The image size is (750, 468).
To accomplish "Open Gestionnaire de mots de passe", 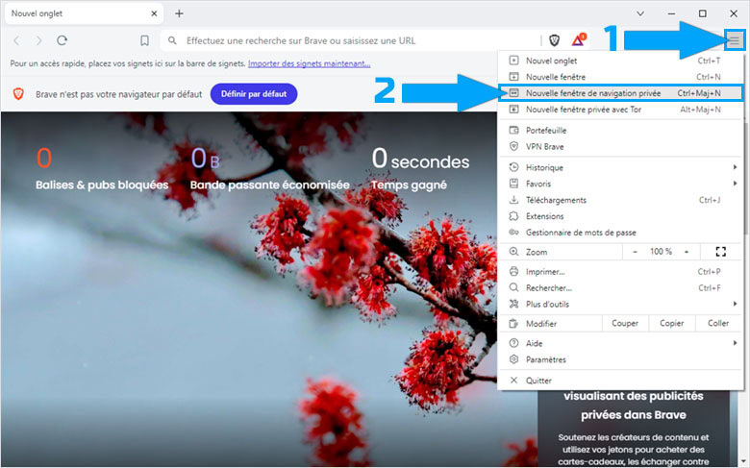I will click(x=620, y=233).
